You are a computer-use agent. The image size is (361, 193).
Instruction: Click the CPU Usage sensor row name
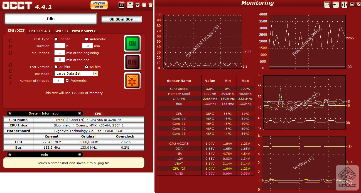(179, 89)
